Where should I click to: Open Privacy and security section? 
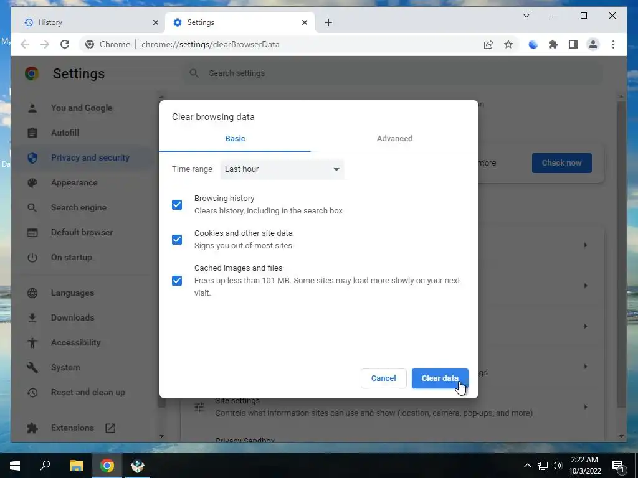click(90, 157)
